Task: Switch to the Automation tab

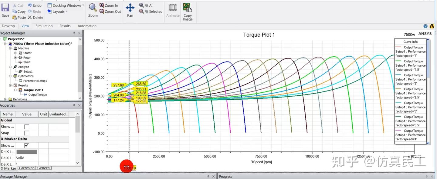Action: pyautogui.click(x=87, y=26)
